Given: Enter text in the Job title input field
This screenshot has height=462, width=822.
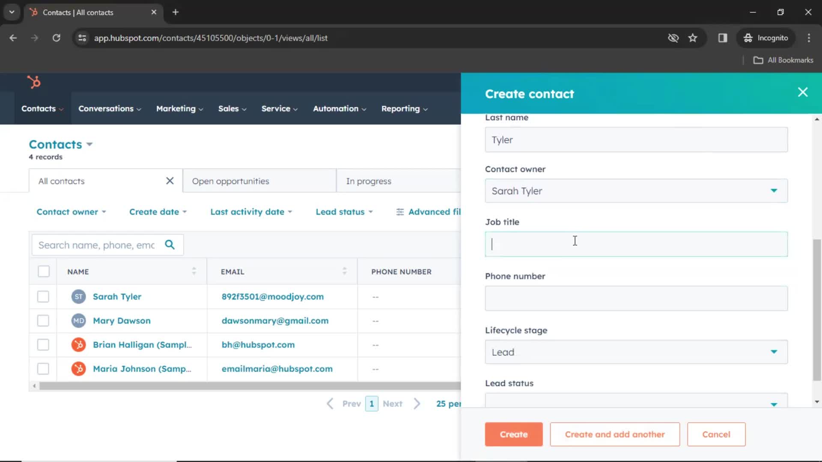Looking at the screenshot, I should point(636,244).
